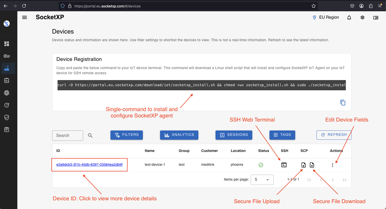Go forward in browser history
The height and width of the screenshot is (209, 386).
[x=15, y=6]
